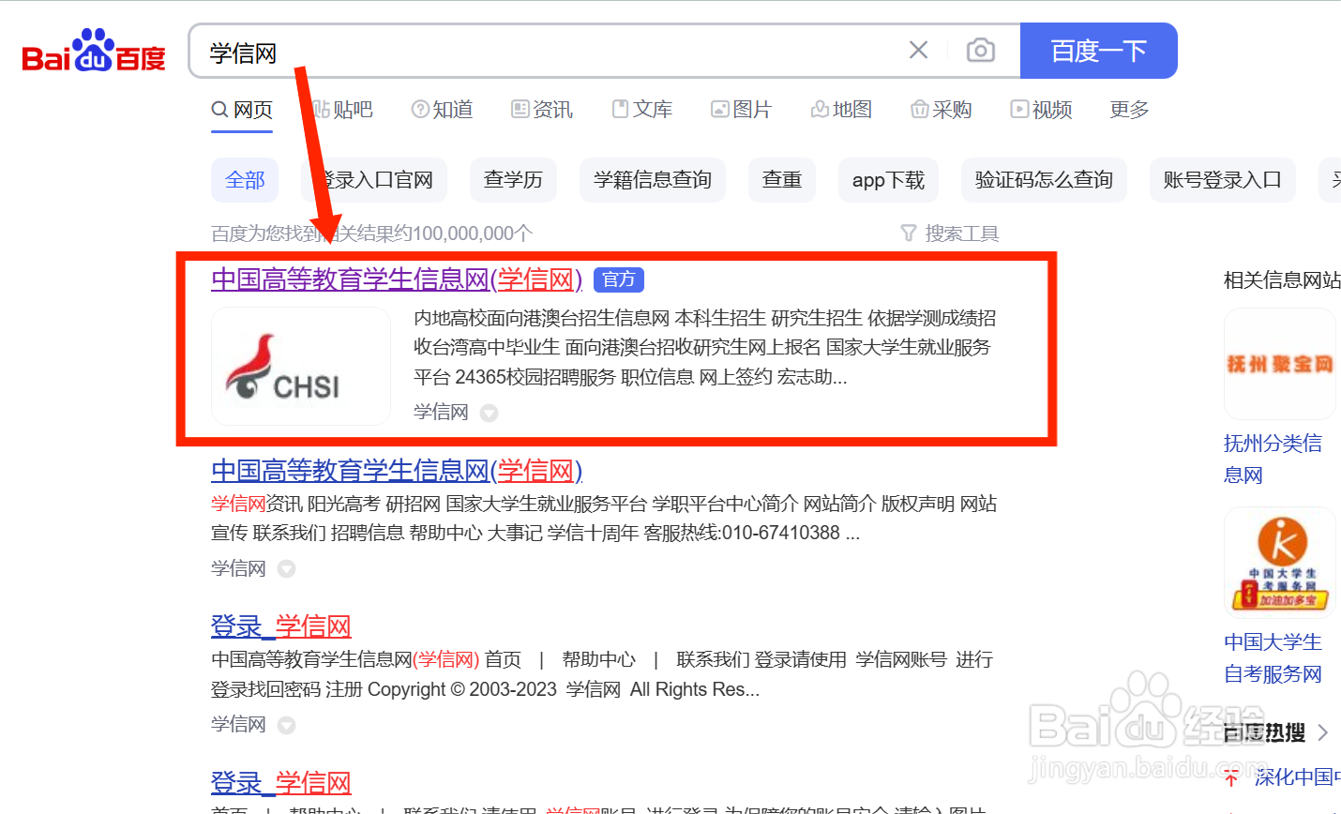Image resolution: width=1341 pixels, height=814 pixels.
Task: Open the last 登录_学信网 result link
Action: (x=281, y=783)
